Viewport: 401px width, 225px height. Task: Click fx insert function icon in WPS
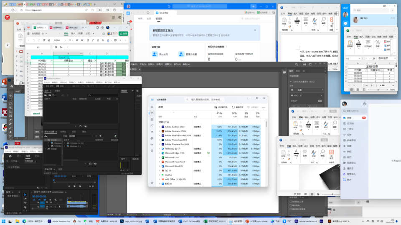point(61,47)
